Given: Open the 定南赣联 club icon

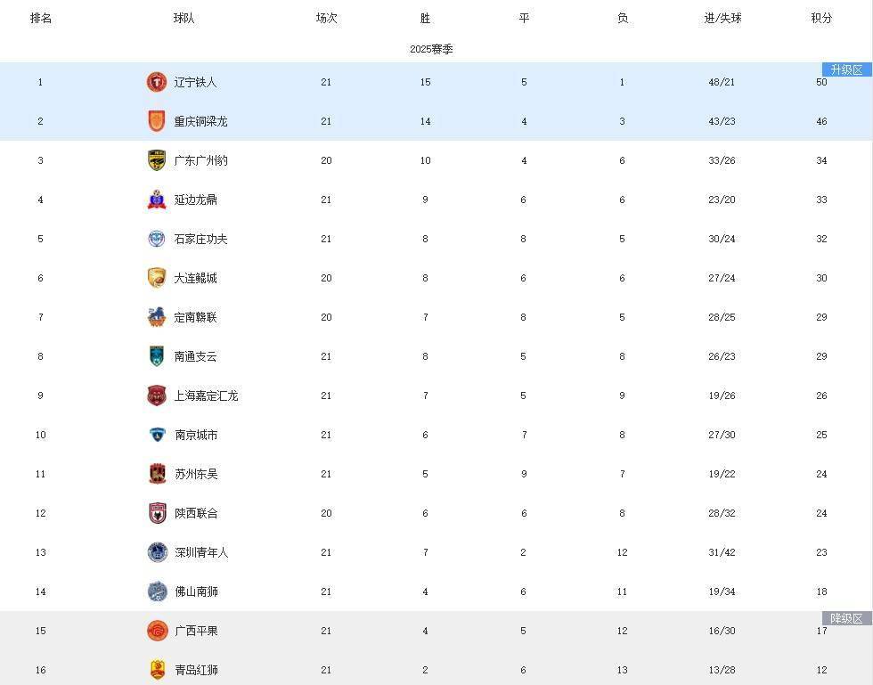Looking at the screenshot, I should (x=157, y=317).
